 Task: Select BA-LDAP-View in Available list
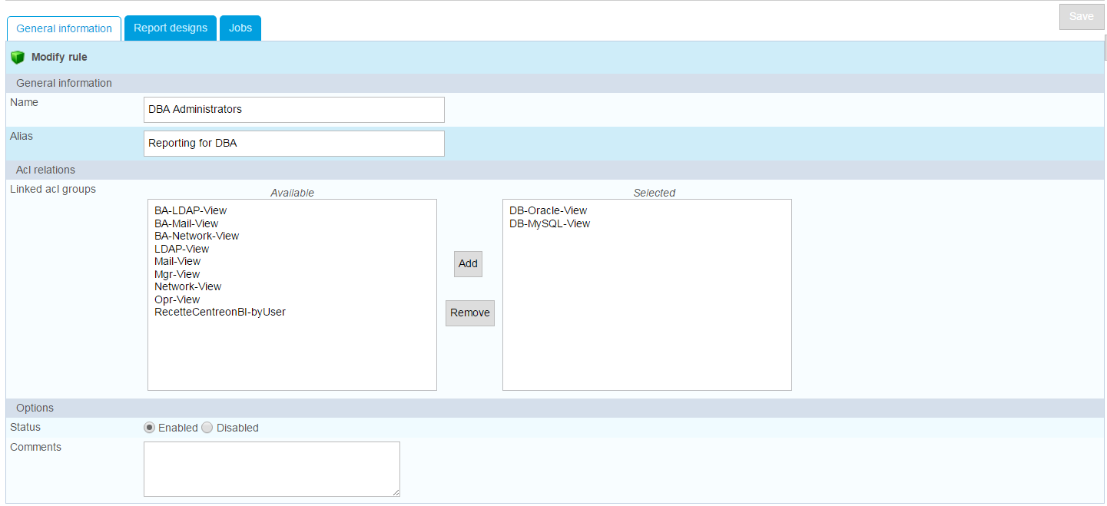coord(191,210)
